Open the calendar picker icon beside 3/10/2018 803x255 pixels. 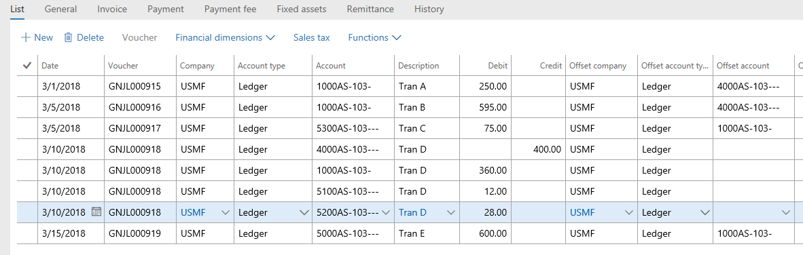(96, 212)
